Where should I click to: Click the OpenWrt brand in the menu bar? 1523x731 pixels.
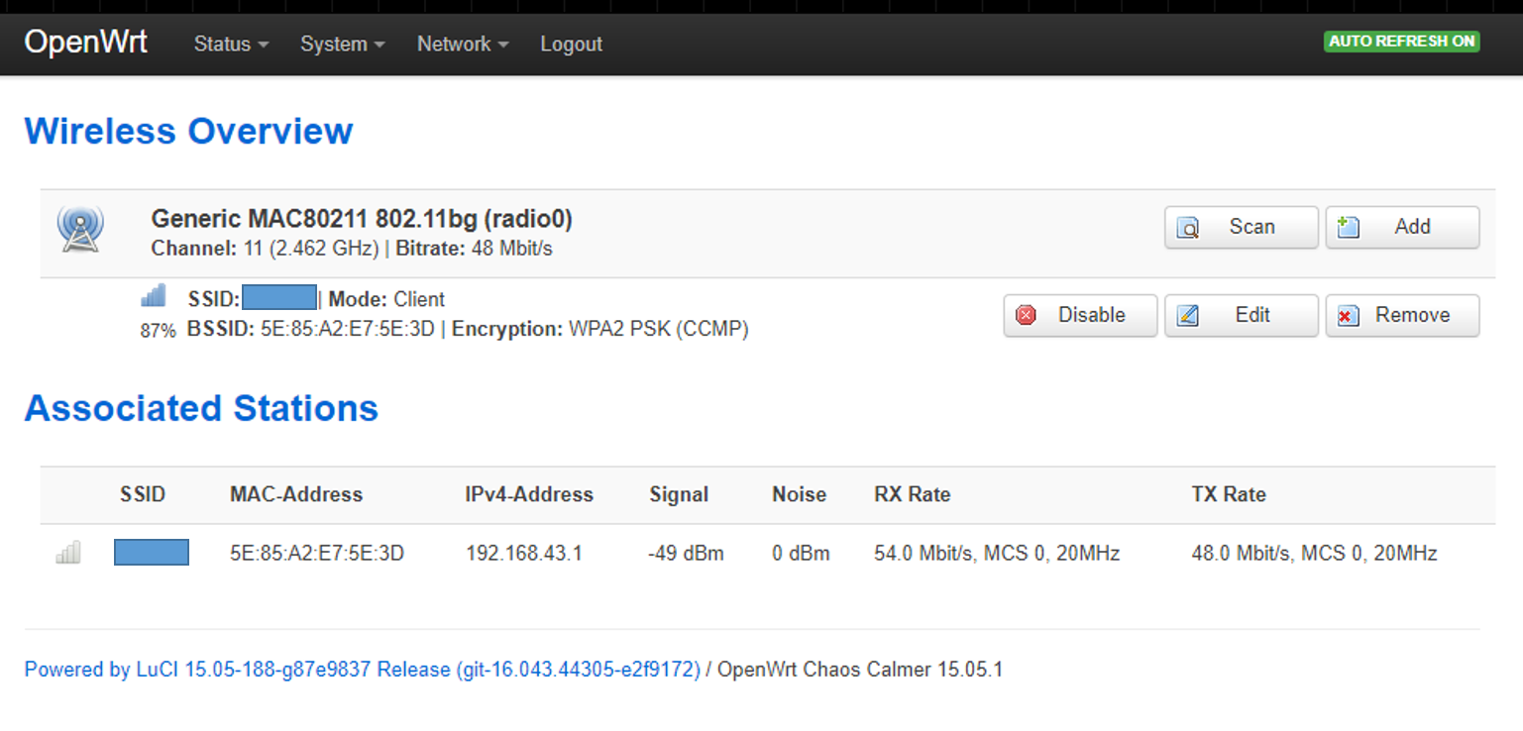pos(85,42)
